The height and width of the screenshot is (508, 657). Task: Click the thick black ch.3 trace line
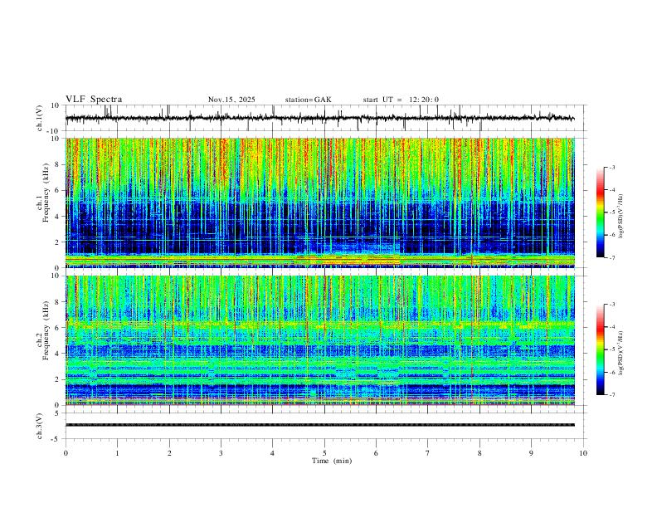pyautogui.click(x=319, y=425)
